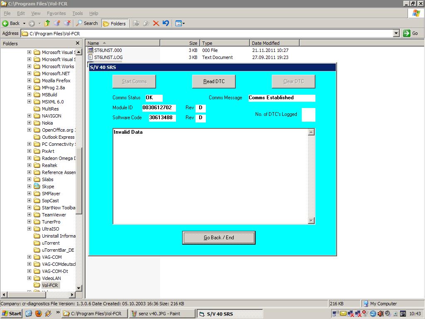Sort files by Date Modified column header
Image resolution: width=425 pixels, height=319 pixels.
tap(274, 43)
